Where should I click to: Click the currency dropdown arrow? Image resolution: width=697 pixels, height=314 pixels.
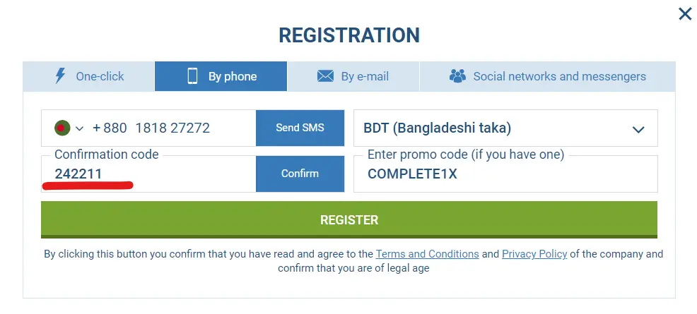638,129
